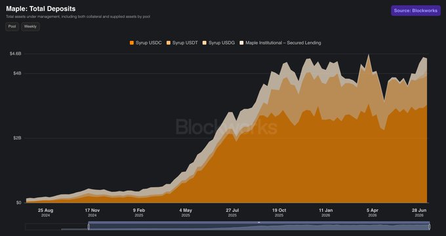Grab the right range slider handle

pos(429,227)
